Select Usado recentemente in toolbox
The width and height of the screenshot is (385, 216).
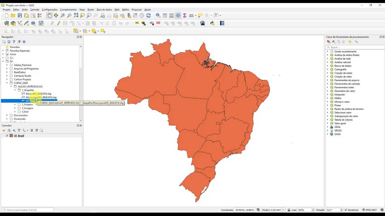[x=345, y=52]
